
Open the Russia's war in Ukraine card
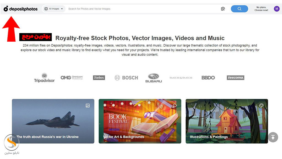pos(53,121)
